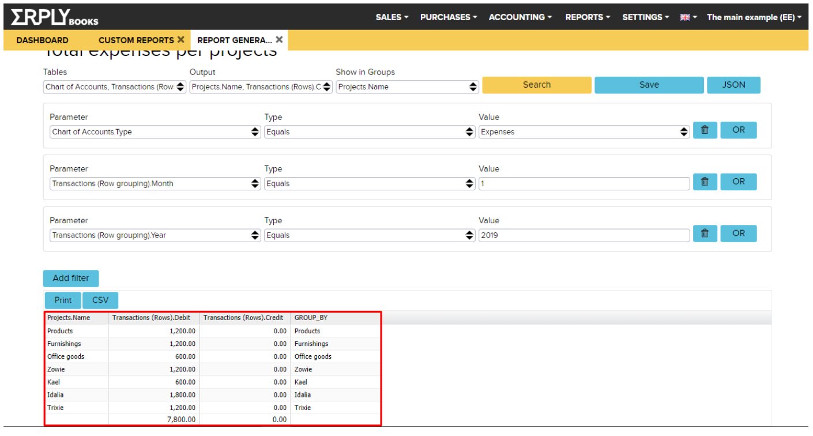Open the Show in Groups dropdown
Image resolution: width=813 pixels, height=436 pixels.
coord(408,87)
